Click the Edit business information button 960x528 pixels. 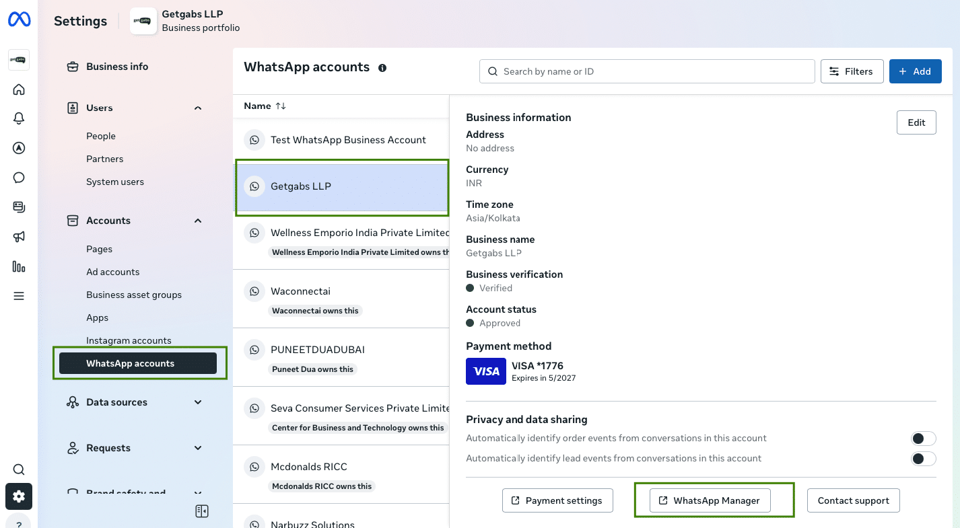point(916,122)
